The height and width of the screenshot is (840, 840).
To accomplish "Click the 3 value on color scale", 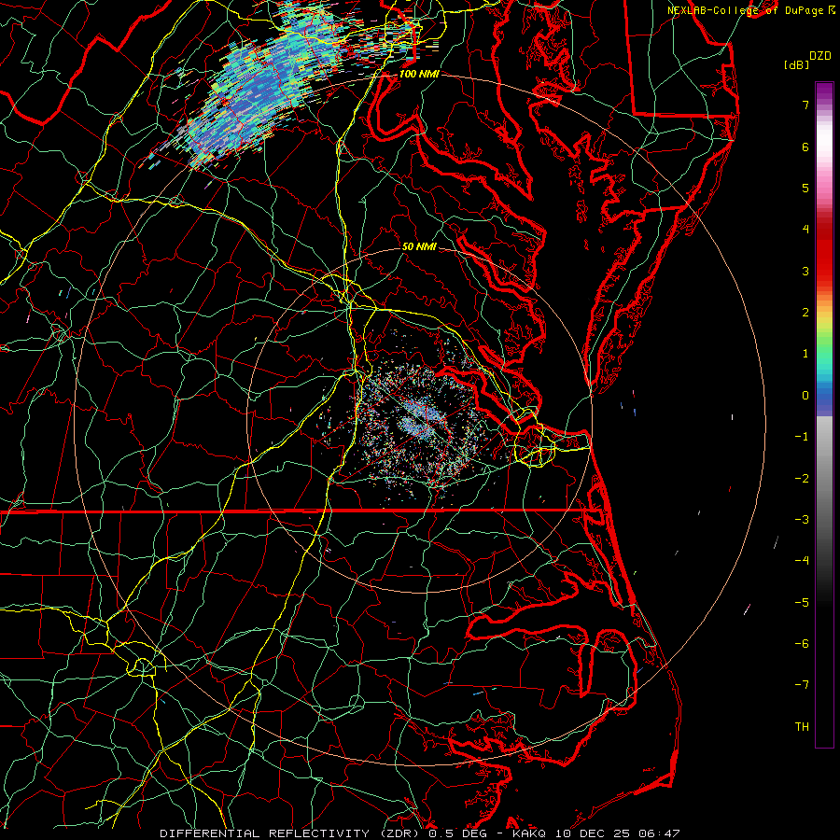I will click(x=805, y=271).
